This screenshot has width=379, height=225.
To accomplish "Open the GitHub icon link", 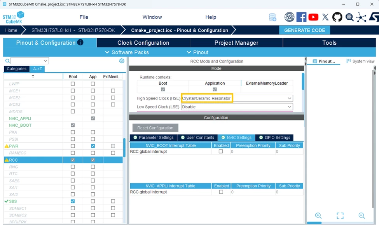I will pyautogui.click(x=337, y=17).
